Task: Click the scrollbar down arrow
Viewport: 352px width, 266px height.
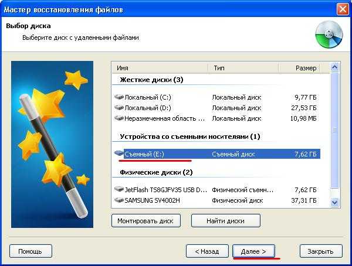Action: 334,203
